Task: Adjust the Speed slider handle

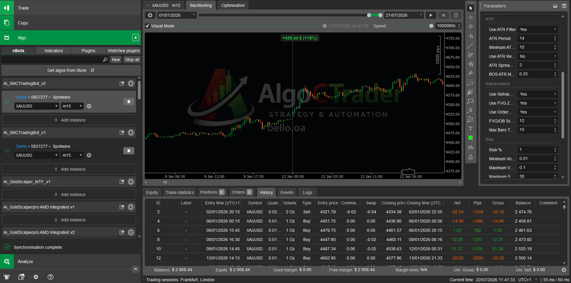Action: [x=431, y=26]
